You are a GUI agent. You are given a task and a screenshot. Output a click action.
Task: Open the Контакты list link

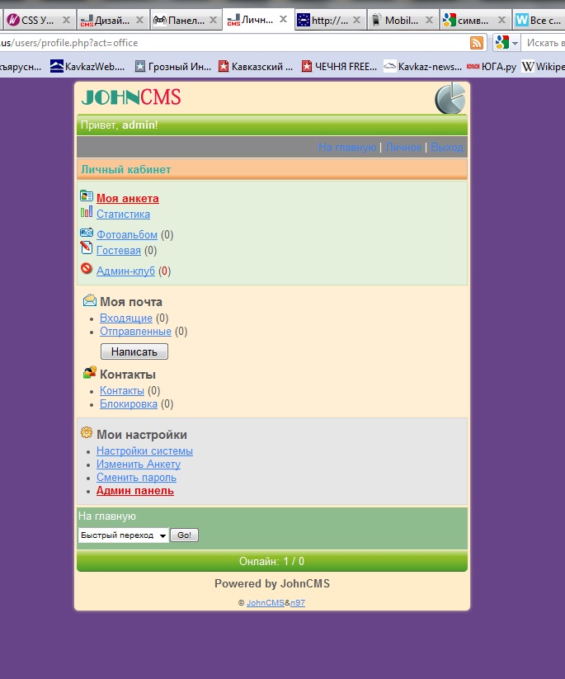[x=122, y=390]
